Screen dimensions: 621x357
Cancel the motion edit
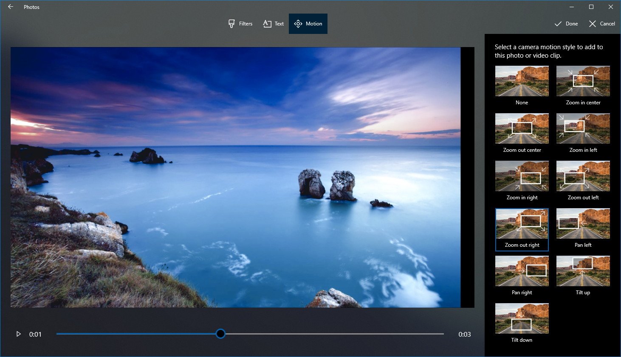(602, 24)
